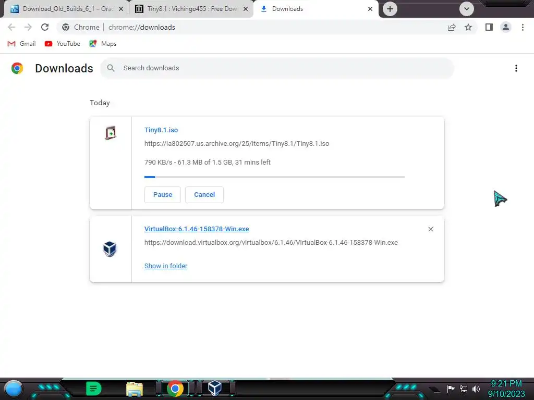534x400 pixels.
Task: Close the Tiny8.1 archive tab
Action: [246, 9]
